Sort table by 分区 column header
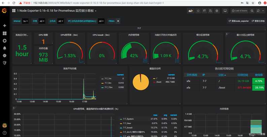 click(222, 75)
